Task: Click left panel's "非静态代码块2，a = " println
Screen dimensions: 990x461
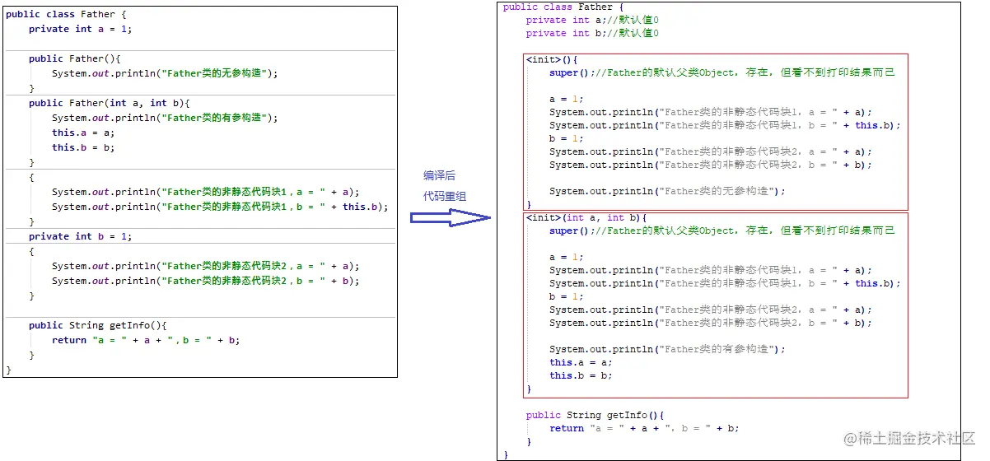Action: click(206, 266)
